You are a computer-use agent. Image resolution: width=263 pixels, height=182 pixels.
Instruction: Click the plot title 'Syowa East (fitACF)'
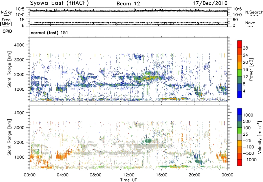tap(59, 3)
